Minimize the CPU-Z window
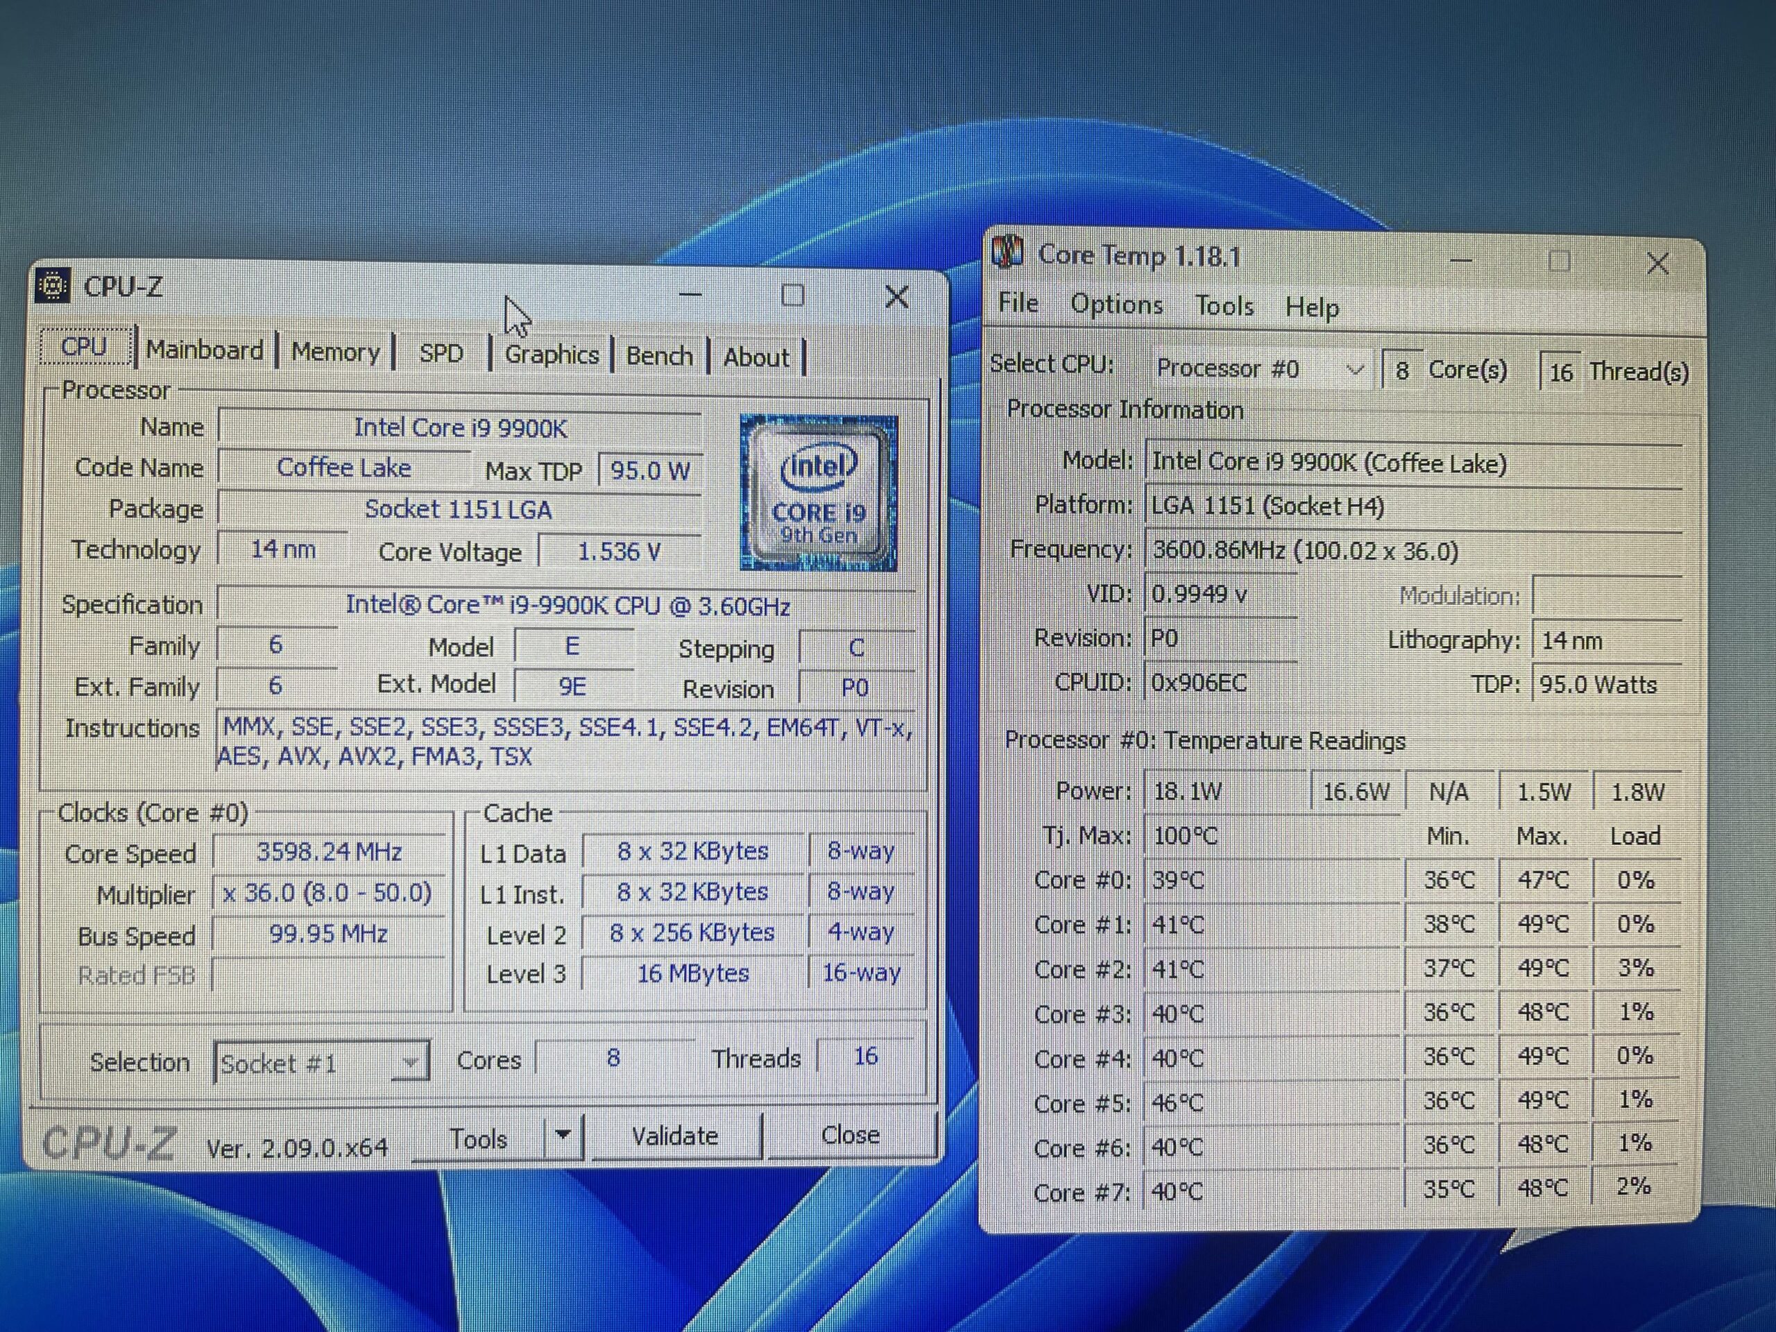This screenshot has width=1776, height=1332. coord(690,295)
